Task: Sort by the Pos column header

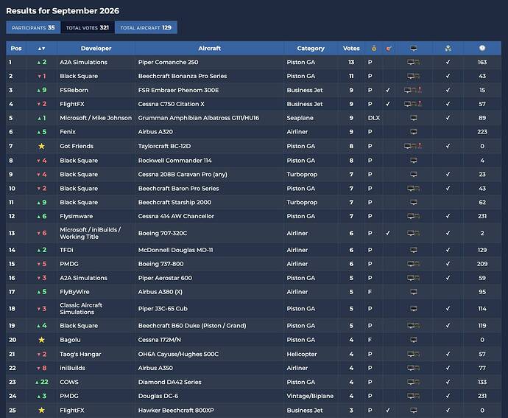Action: [16, 49]
